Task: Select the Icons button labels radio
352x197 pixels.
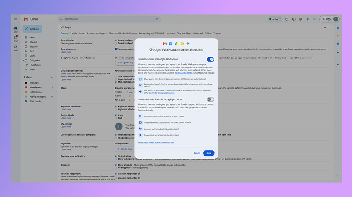Action: (116, 115)
